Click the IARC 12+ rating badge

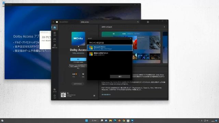(x=63, y=95)
